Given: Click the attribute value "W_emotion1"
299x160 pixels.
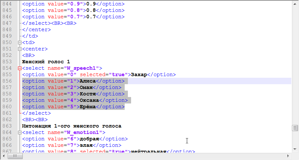Looking at the screenshot, I should [x=83, y=132].
